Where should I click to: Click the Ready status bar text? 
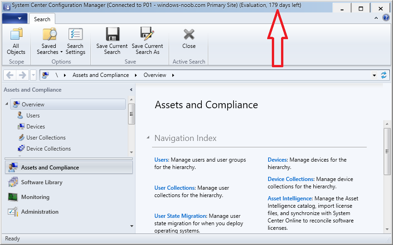point(12,239)
